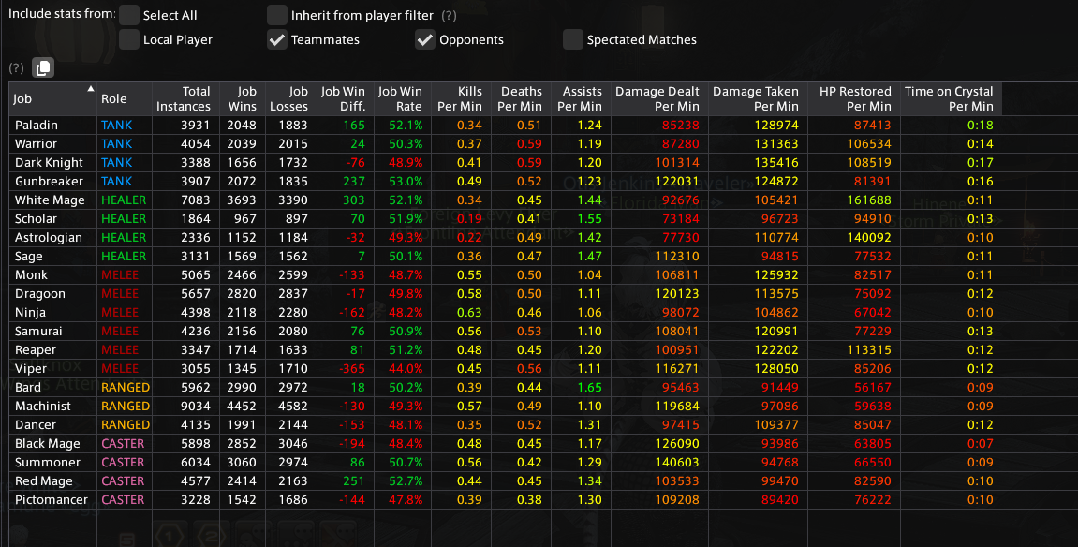Screen dimensions: 1078x547
Task: Click Summoner's damage dealt 140603
Action: click(677, 462)
